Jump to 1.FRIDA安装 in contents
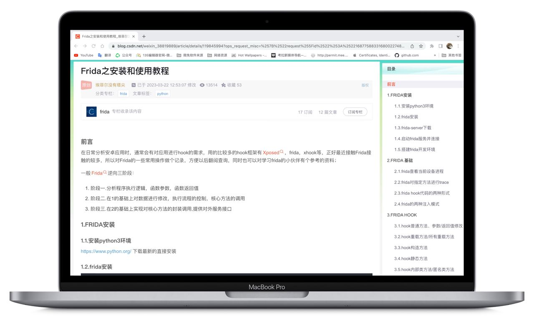 399,95
